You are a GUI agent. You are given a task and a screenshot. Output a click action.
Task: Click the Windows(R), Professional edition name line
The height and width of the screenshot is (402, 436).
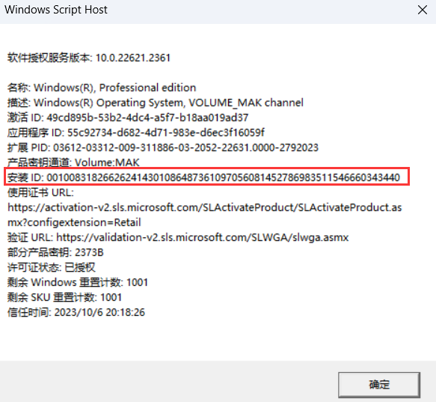pyautogui.click(x=102, y=88)
